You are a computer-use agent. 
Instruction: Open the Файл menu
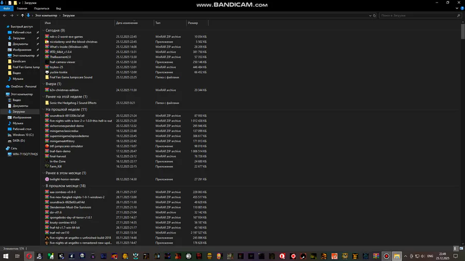7,9
